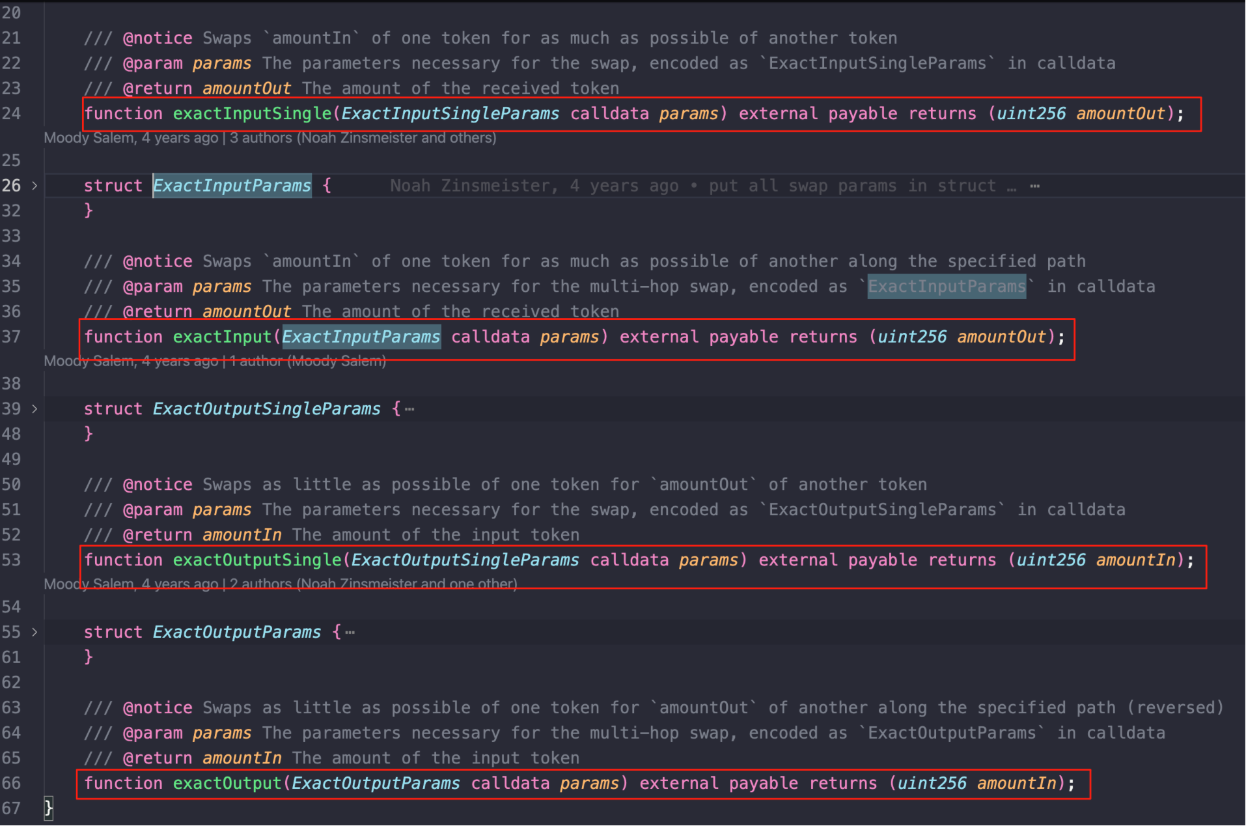Click the closing brace on line 67
1246x826 pixels.
click(48, 809)
